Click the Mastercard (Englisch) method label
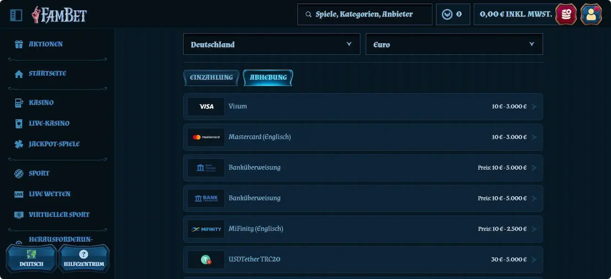Image resolution: width=611 pixels, height=279 pixels. [x=259, y=137]
